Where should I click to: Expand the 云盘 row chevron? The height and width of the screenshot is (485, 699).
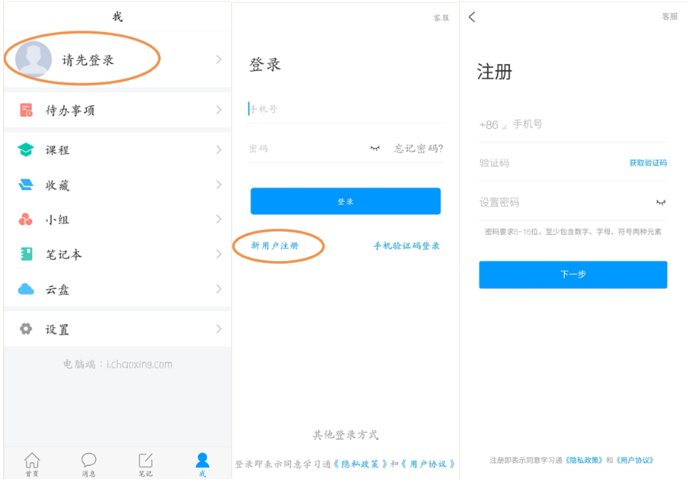(219, 290)
